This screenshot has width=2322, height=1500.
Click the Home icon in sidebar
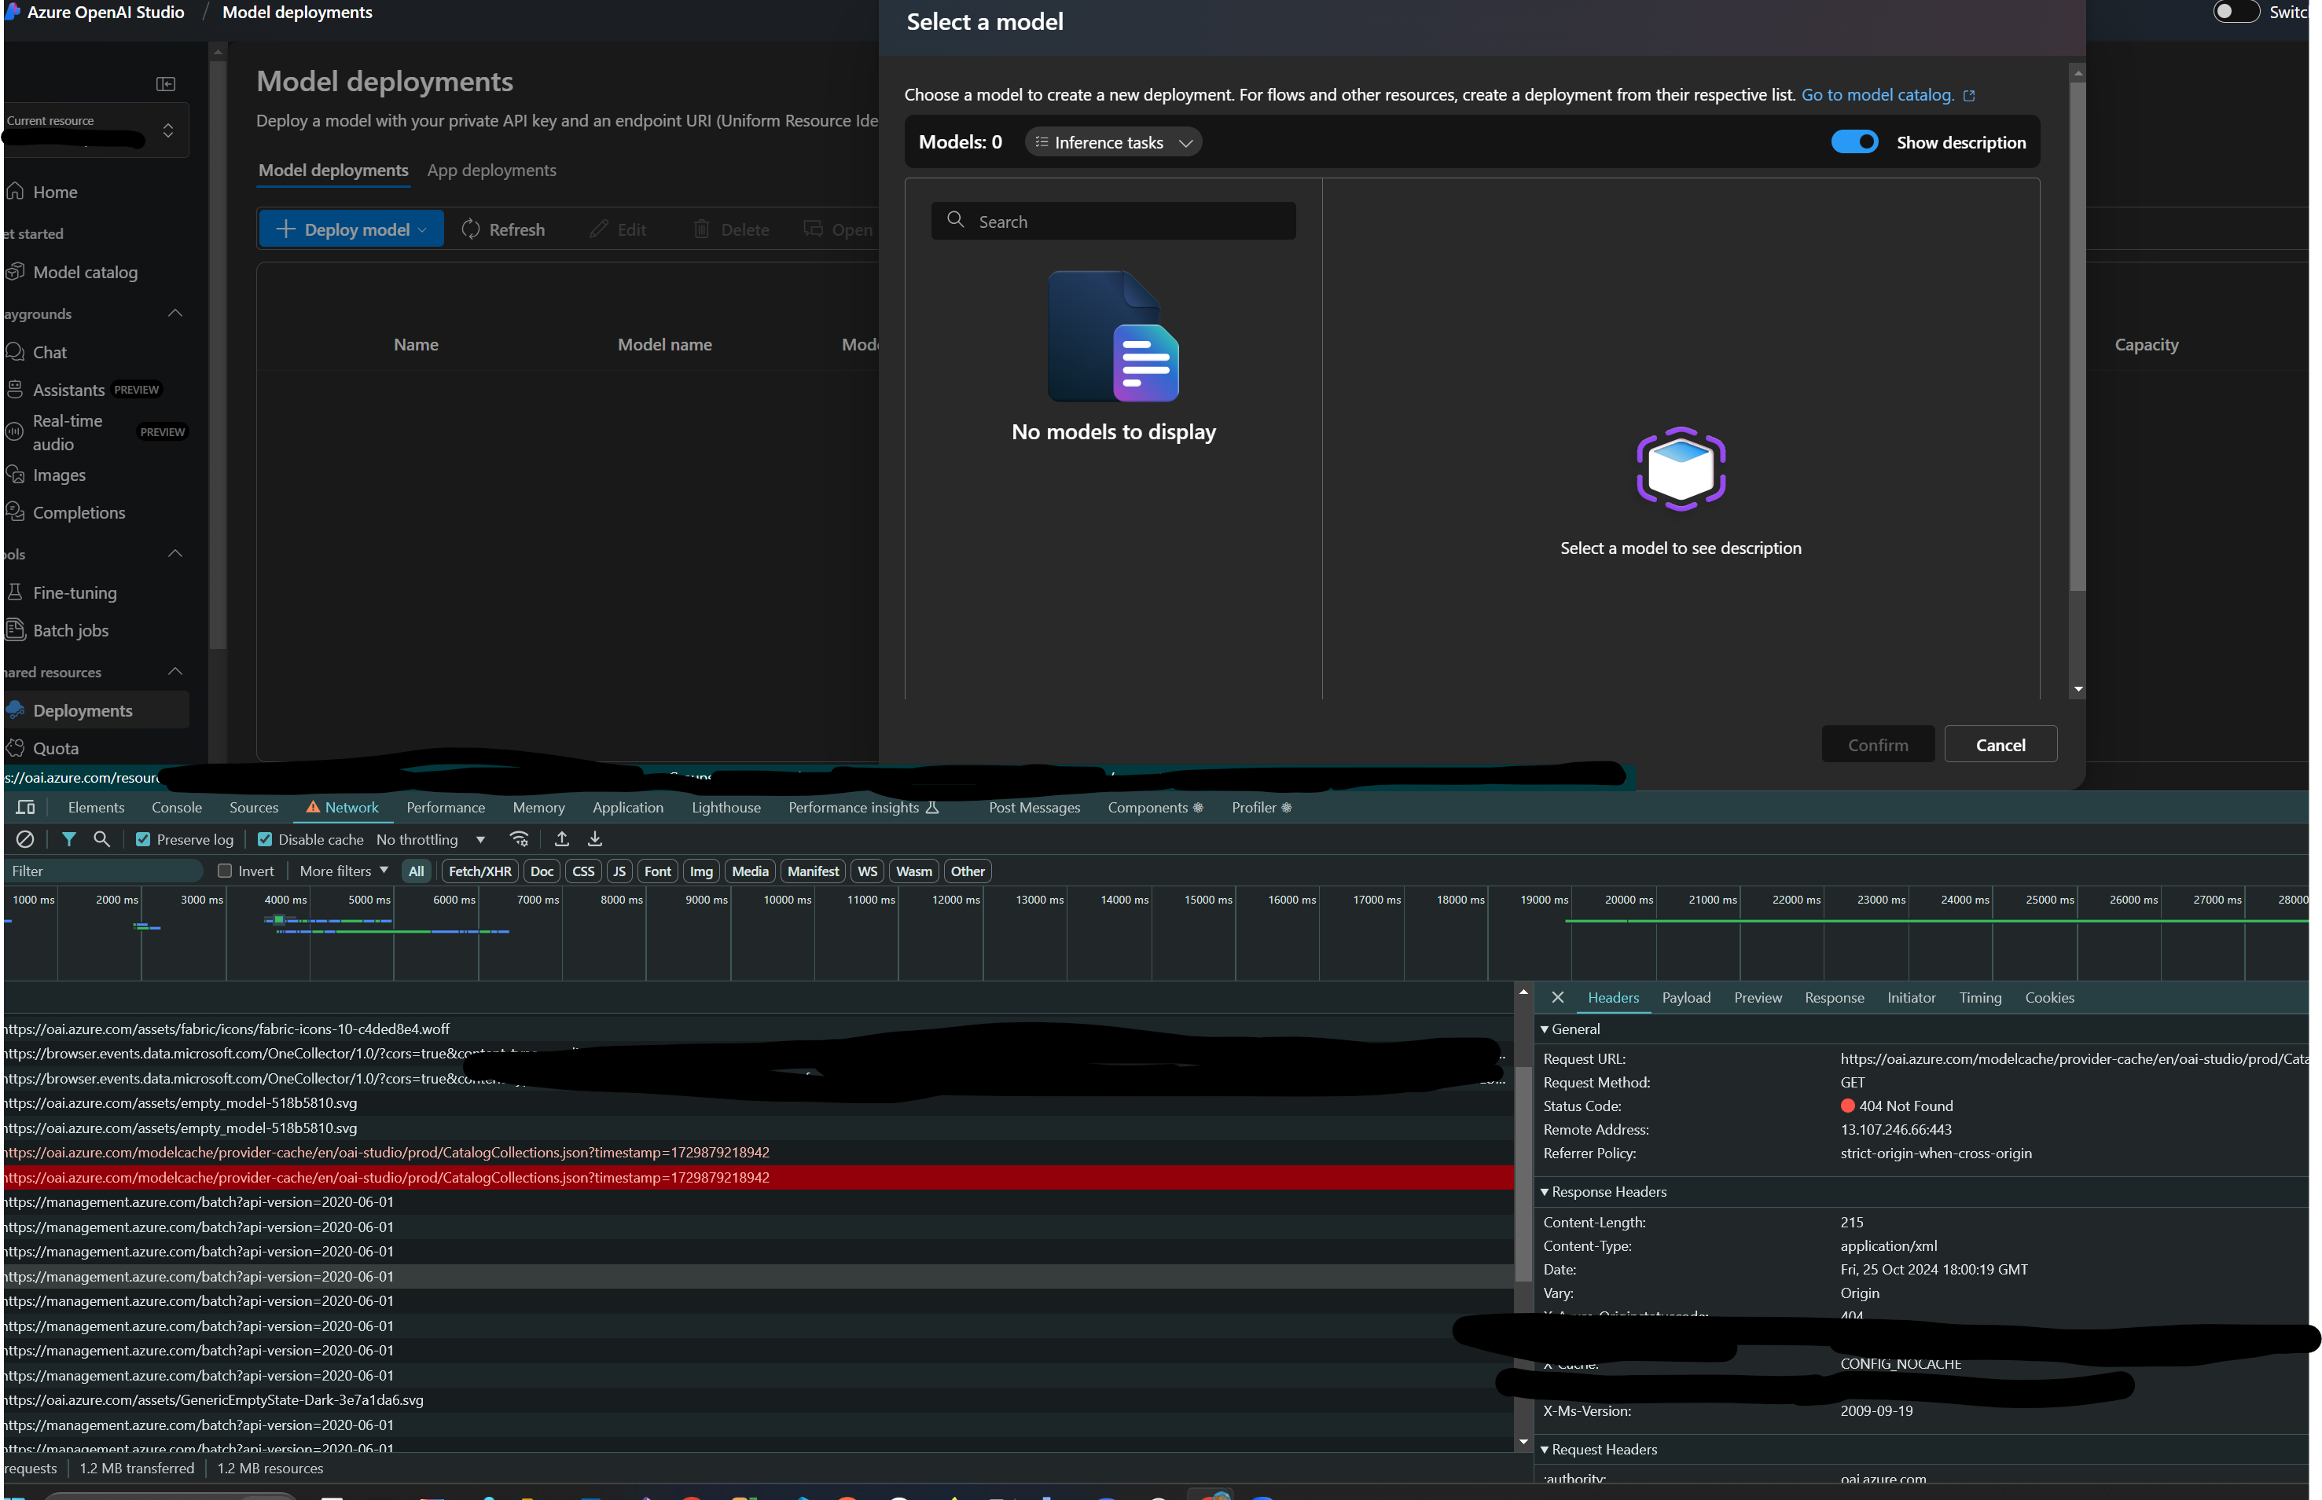click(x=15, y=191)
